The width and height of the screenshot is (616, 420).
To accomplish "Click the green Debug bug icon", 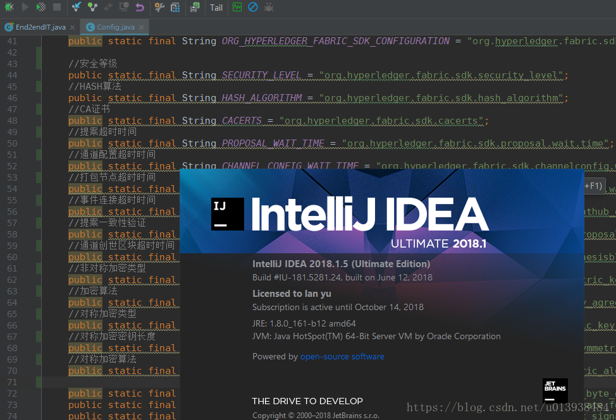I will [9, 7].
